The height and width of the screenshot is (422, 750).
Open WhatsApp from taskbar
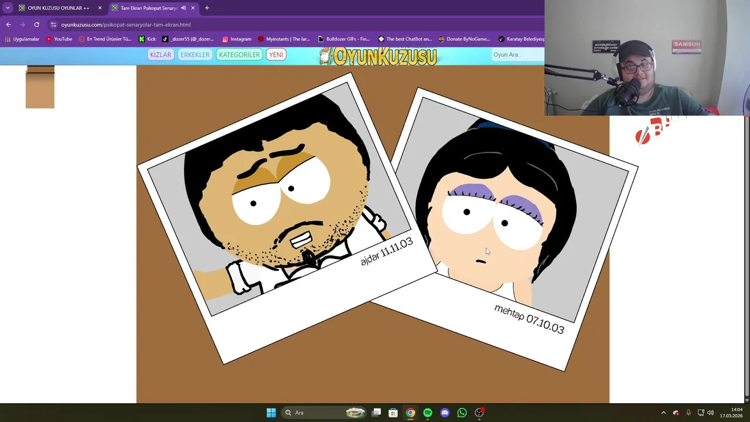pos(462,413)
